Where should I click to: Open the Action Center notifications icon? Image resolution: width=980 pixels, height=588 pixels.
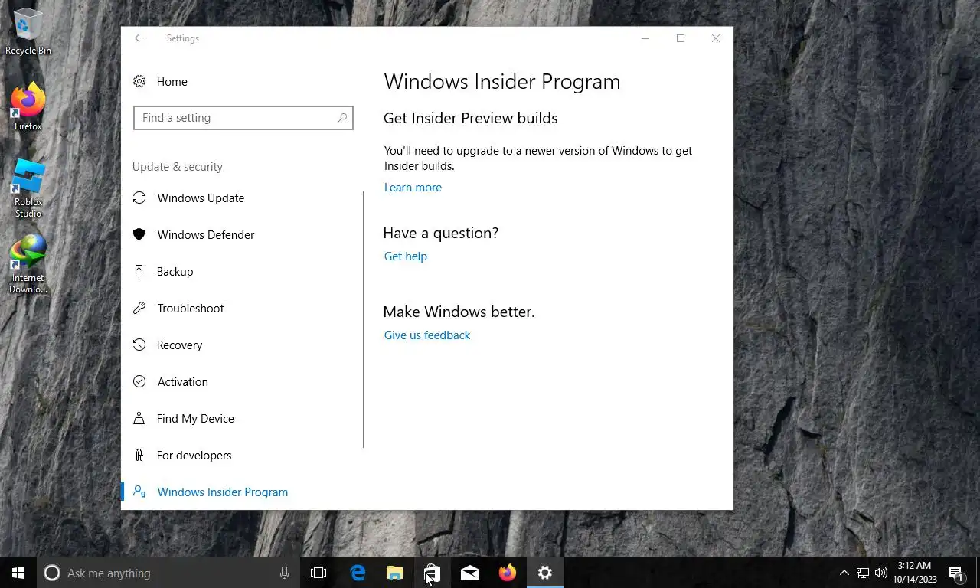[x=956, y=573]
